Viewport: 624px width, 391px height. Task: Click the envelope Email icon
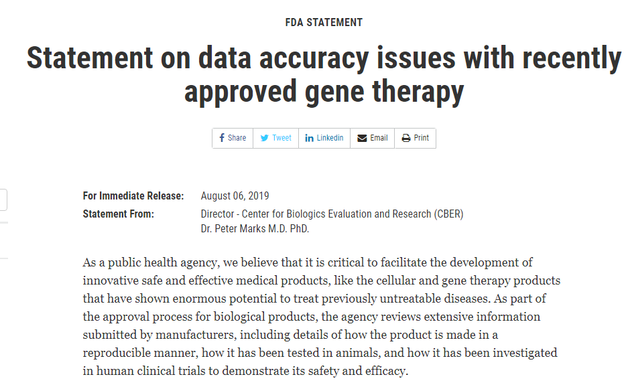362,138
